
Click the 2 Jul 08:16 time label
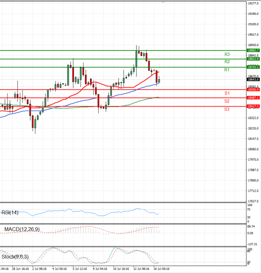pyautogui.click(x=40, y=269)
